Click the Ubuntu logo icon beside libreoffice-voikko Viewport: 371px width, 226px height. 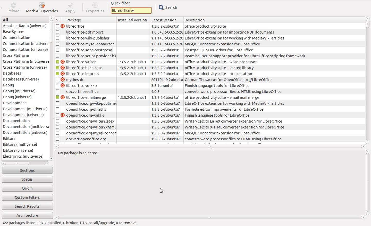63,85
